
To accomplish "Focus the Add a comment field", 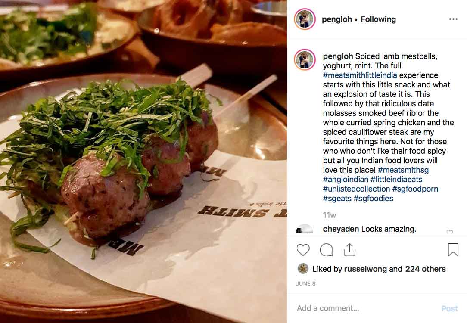I will click(366, 308).
